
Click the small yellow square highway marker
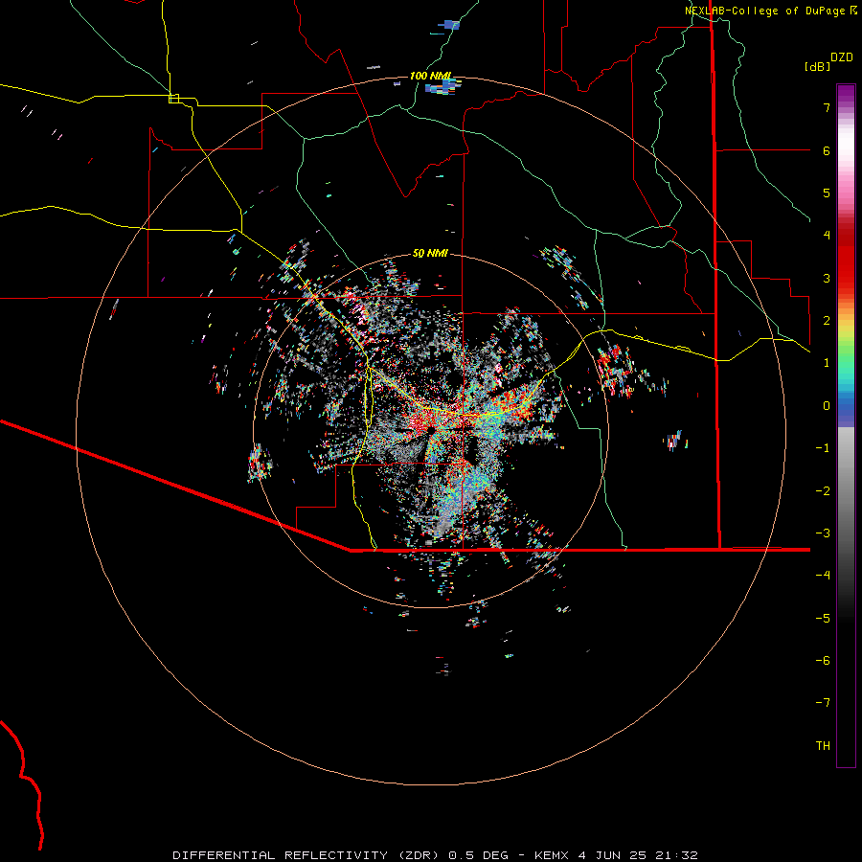[x=173, y=99]
